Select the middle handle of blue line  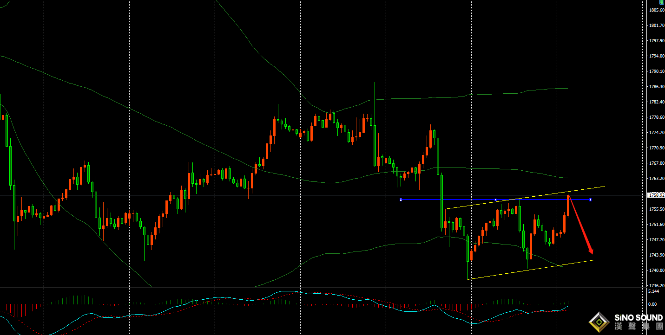(x=496, y=200)
